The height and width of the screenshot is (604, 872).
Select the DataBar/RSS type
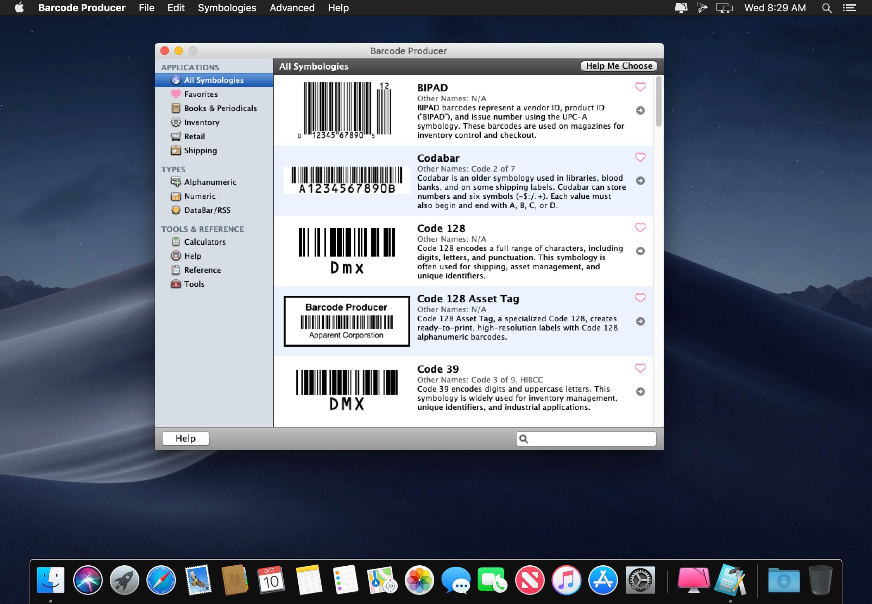(x=207, y=210)
